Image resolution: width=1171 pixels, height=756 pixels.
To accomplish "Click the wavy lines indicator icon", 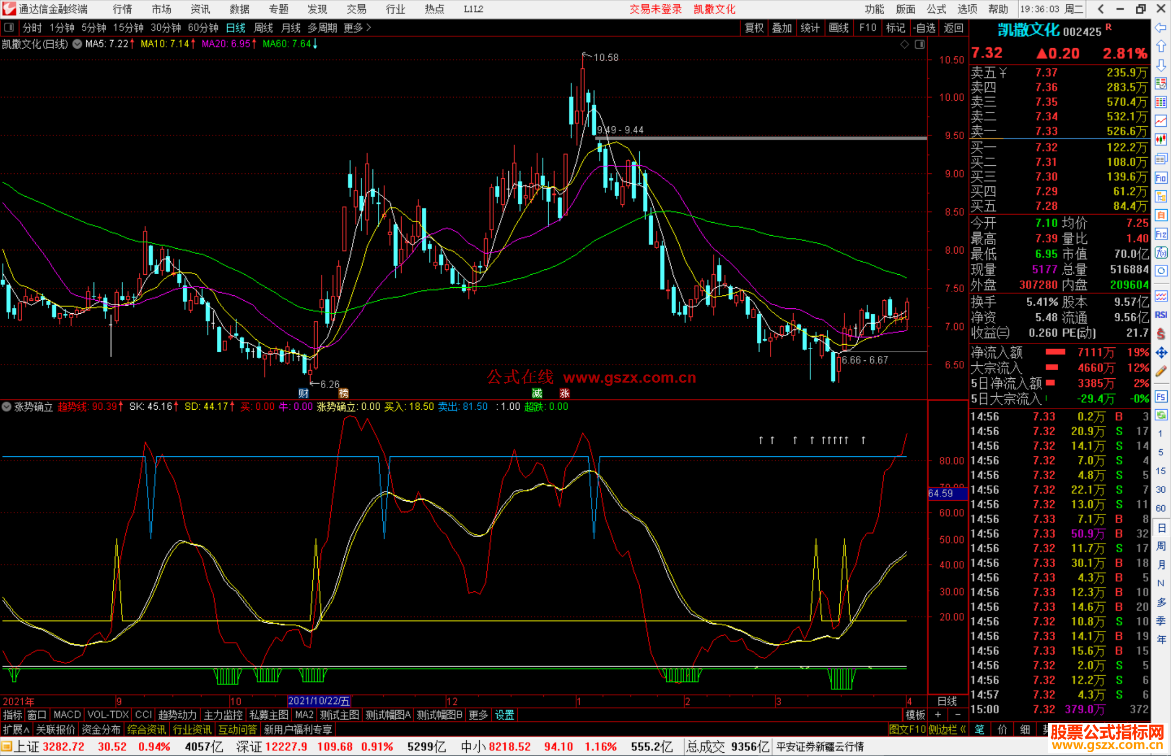I will click(x=1161, y=296).
